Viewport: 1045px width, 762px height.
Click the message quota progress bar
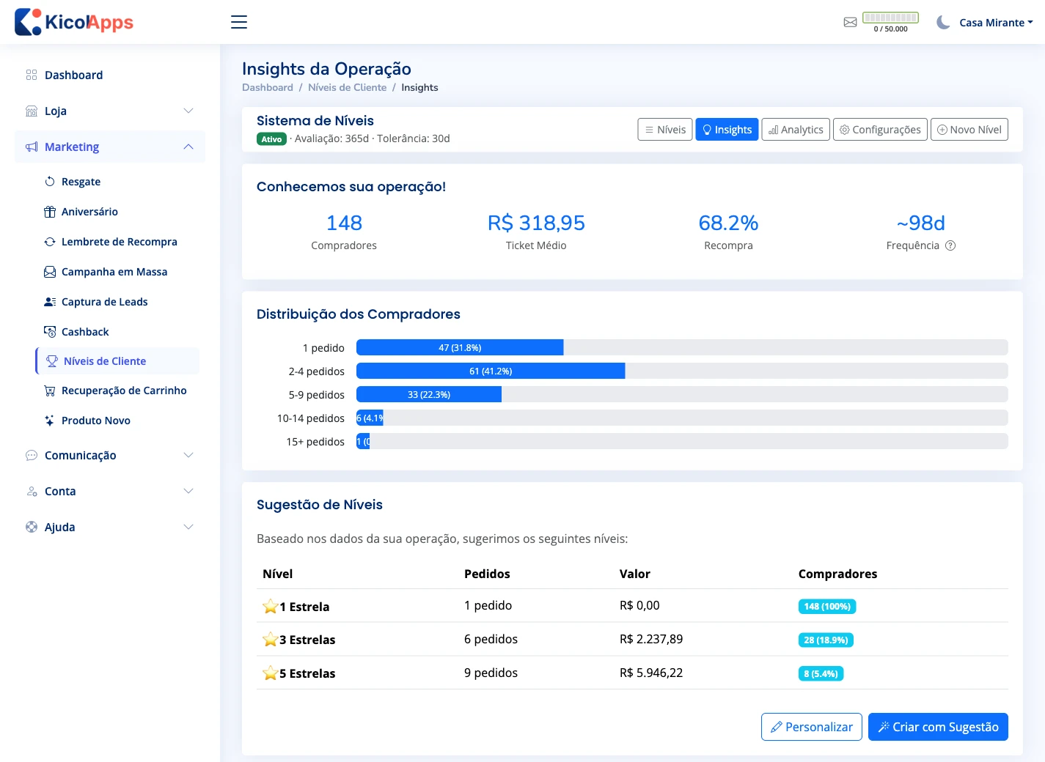[890, 18]
